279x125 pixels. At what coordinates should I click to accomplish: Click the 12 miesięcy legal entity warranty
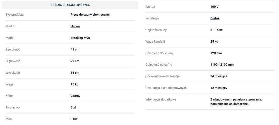pos(219,88)
